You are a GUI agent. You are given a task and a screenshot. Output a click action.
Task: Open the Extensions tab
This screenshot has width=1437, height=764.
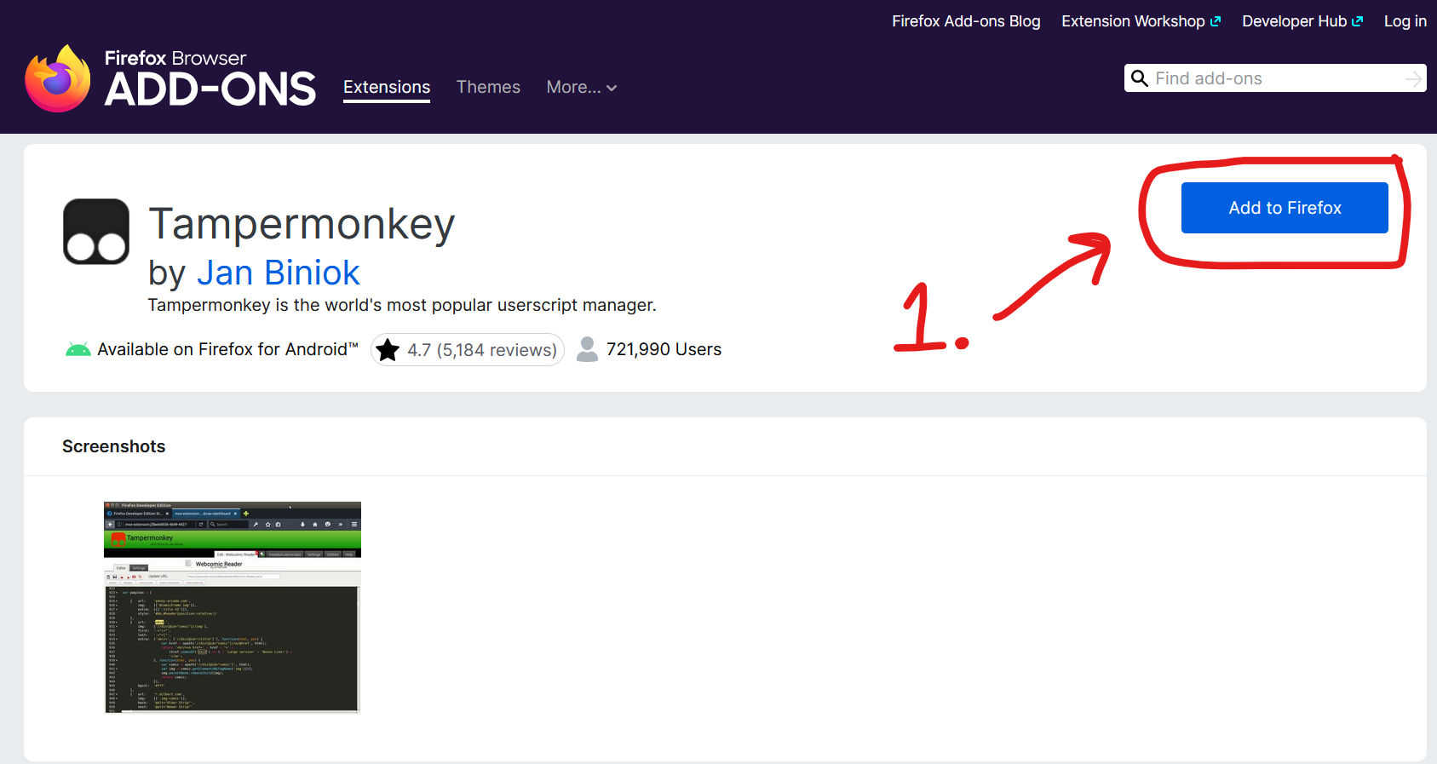coord(387,87)
